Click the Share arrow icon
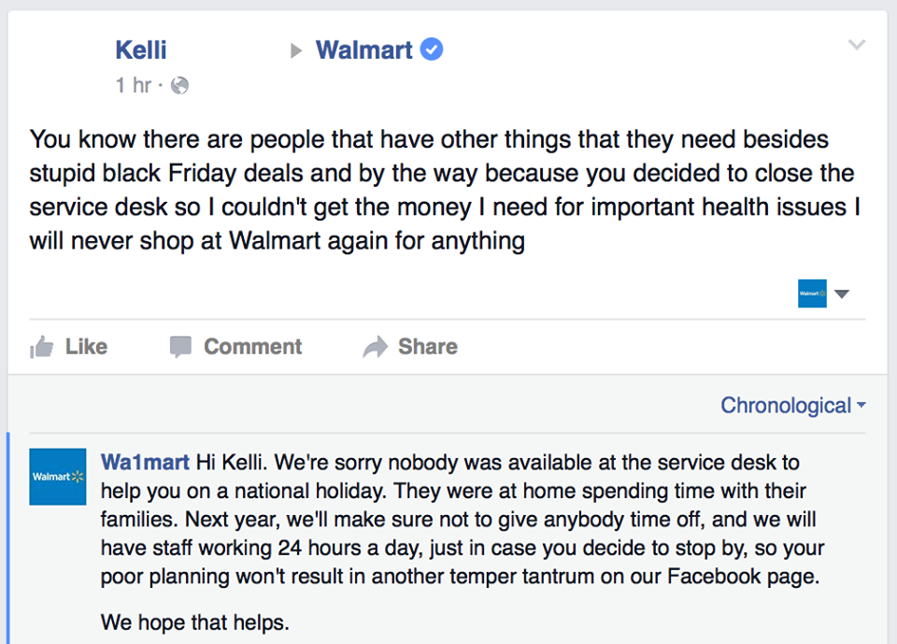 tap(376, 347)
